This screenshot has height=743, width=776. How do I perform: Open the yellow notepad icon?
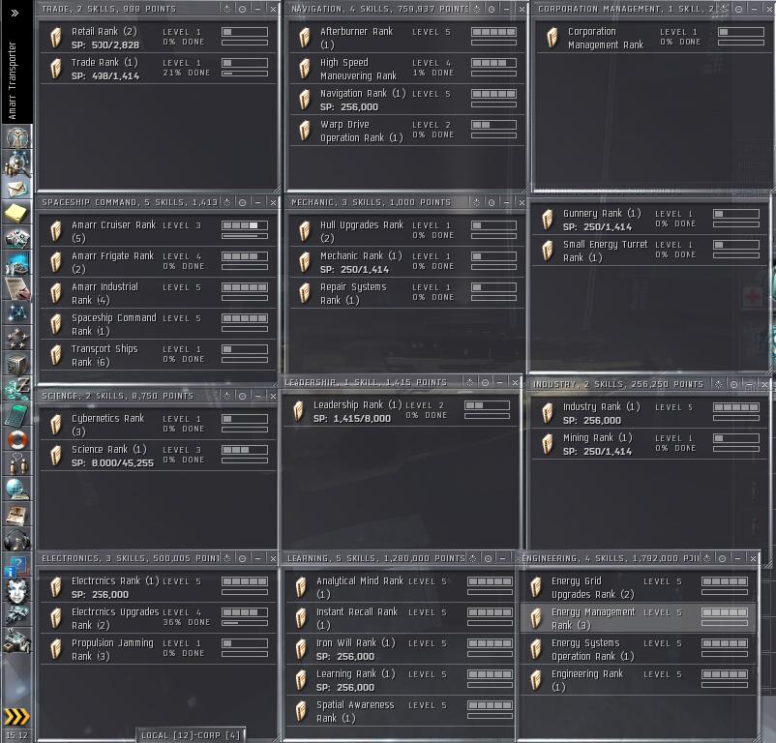[17, 214]
